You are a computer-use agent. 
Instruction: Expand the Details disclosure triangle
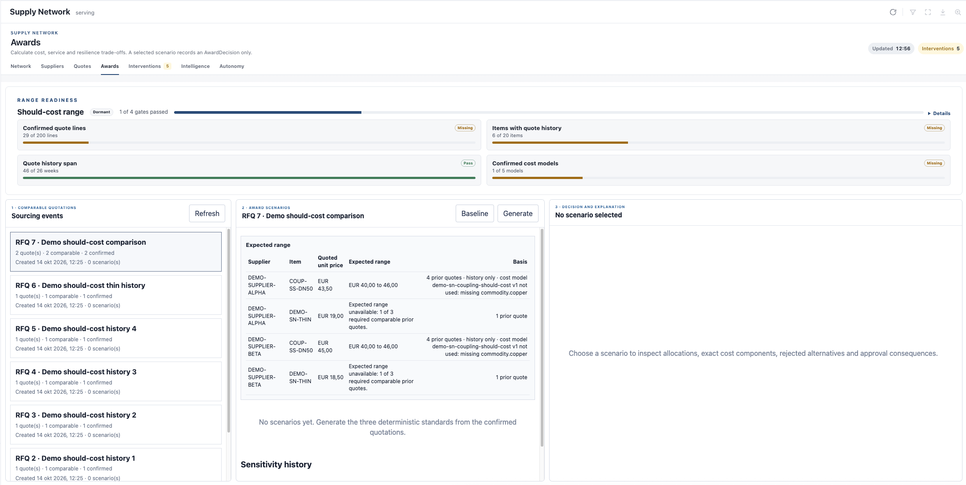pyautogui.click(x=939, y=113)
